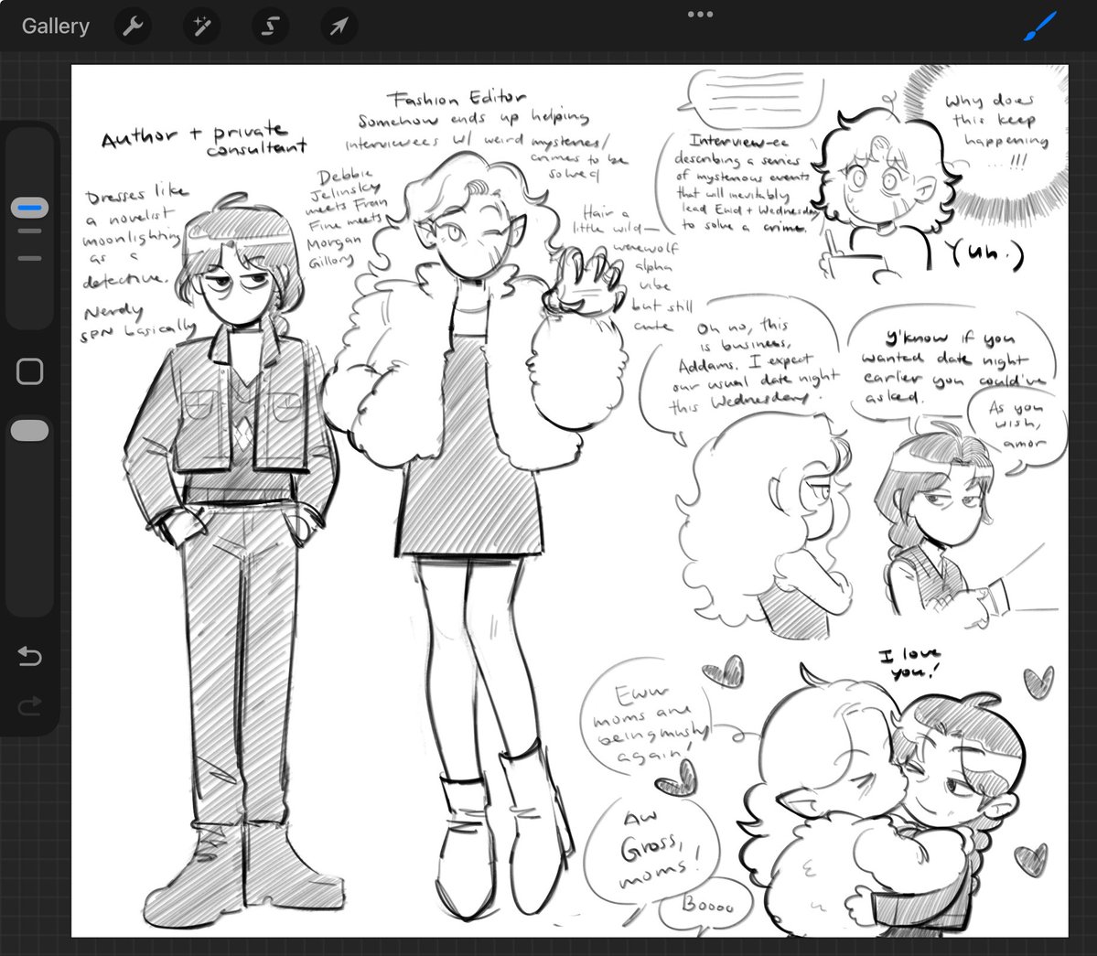Viewport: 1097px width, 956px height.
Task: Undo the last drawing stroke
Action: pyautogui.click(x=28, y=656)
